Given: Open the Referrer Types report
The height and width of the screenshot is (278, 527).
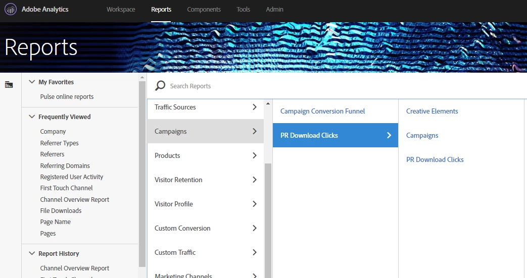Looking at the screenshot, I should click(59, 143).
